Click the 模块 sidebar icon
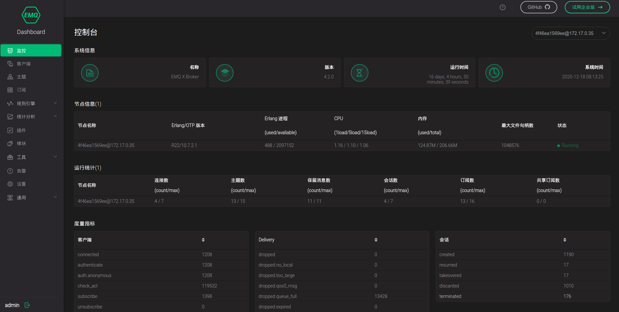Screen dimensions: 619x312 coord(10,143)
